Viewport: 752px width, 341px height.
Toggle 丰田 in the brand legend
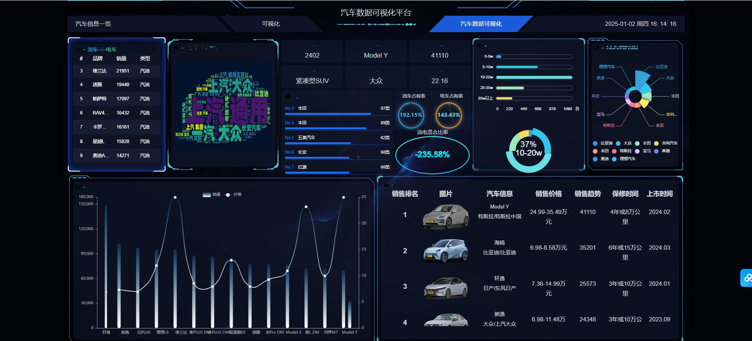click(x=643, y=143)
